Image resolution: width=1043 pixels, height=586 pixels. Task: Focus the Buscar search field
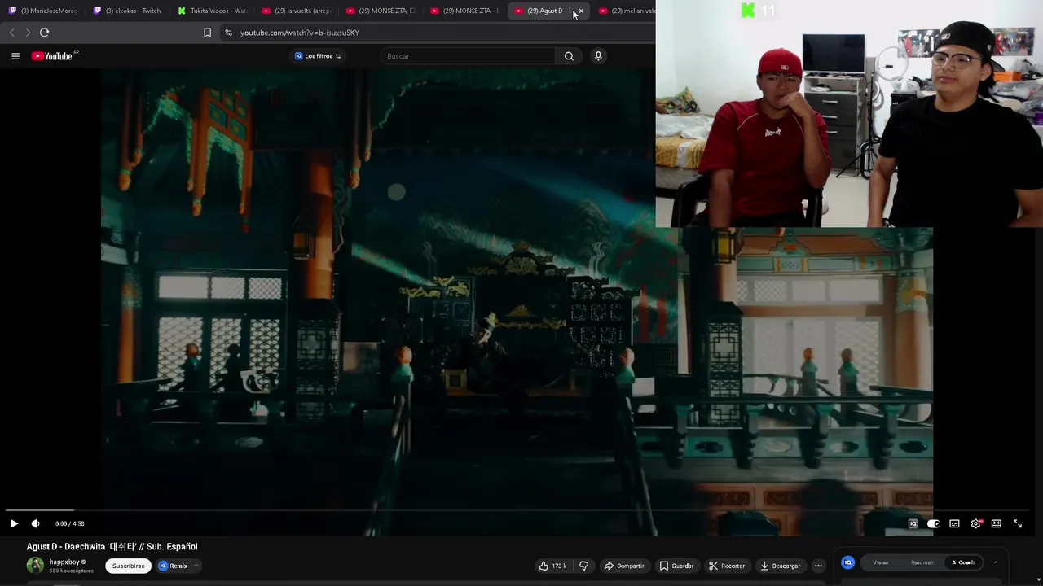tap(469, 56)
